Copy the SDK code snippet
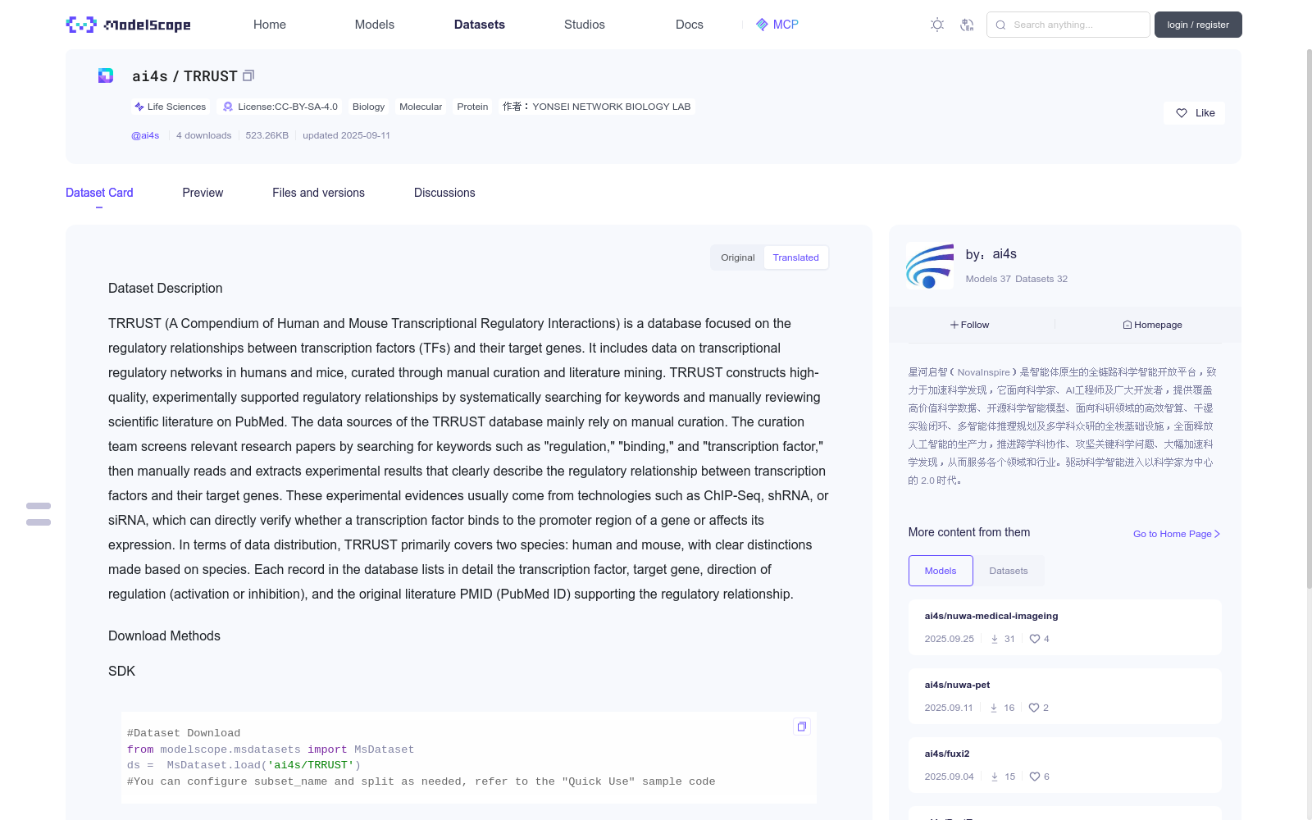Viewport: 1312px width, 820px height. (x=802, y=727)
